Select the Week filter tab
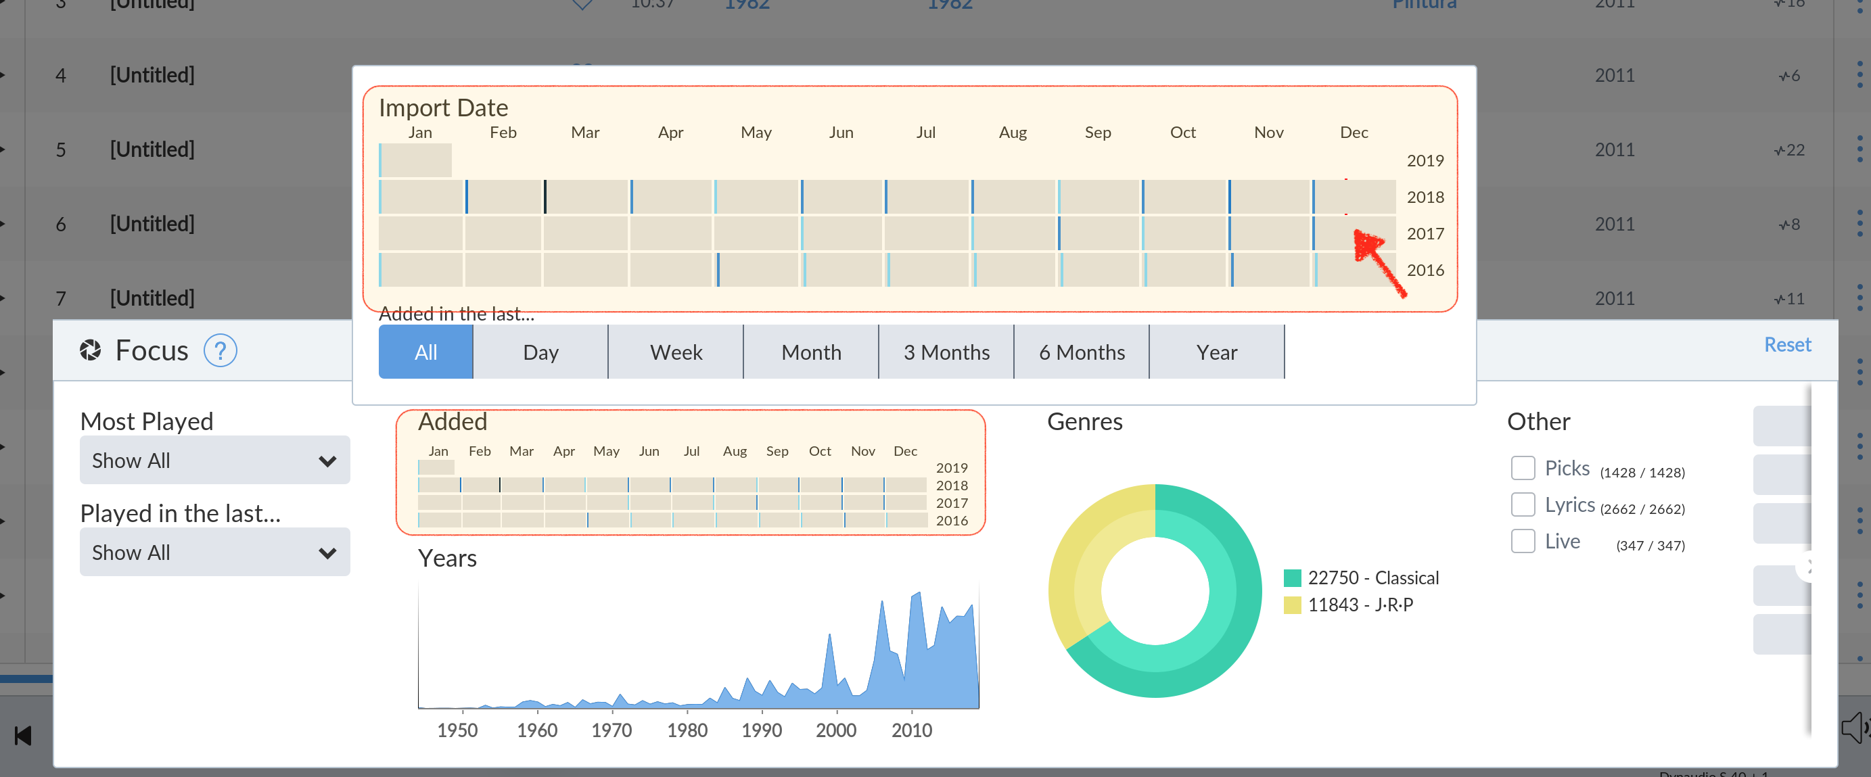1871x777 pixels. click(x=676, y=352)
